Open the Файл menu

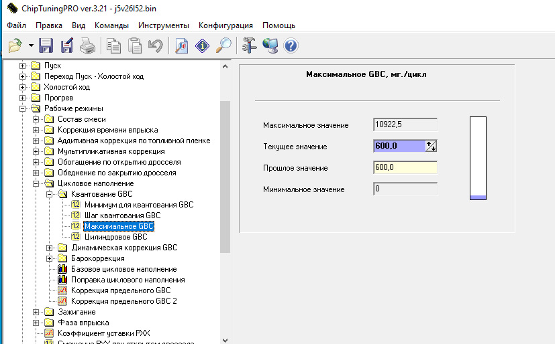(x=16, y=25)
